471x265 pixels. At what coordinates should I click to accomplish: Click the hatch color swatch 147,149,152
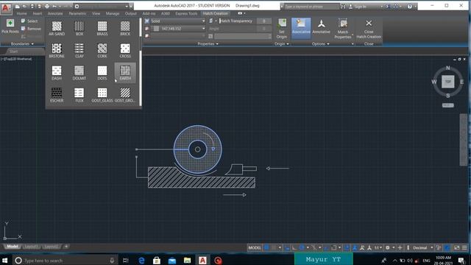coord(156,29)
